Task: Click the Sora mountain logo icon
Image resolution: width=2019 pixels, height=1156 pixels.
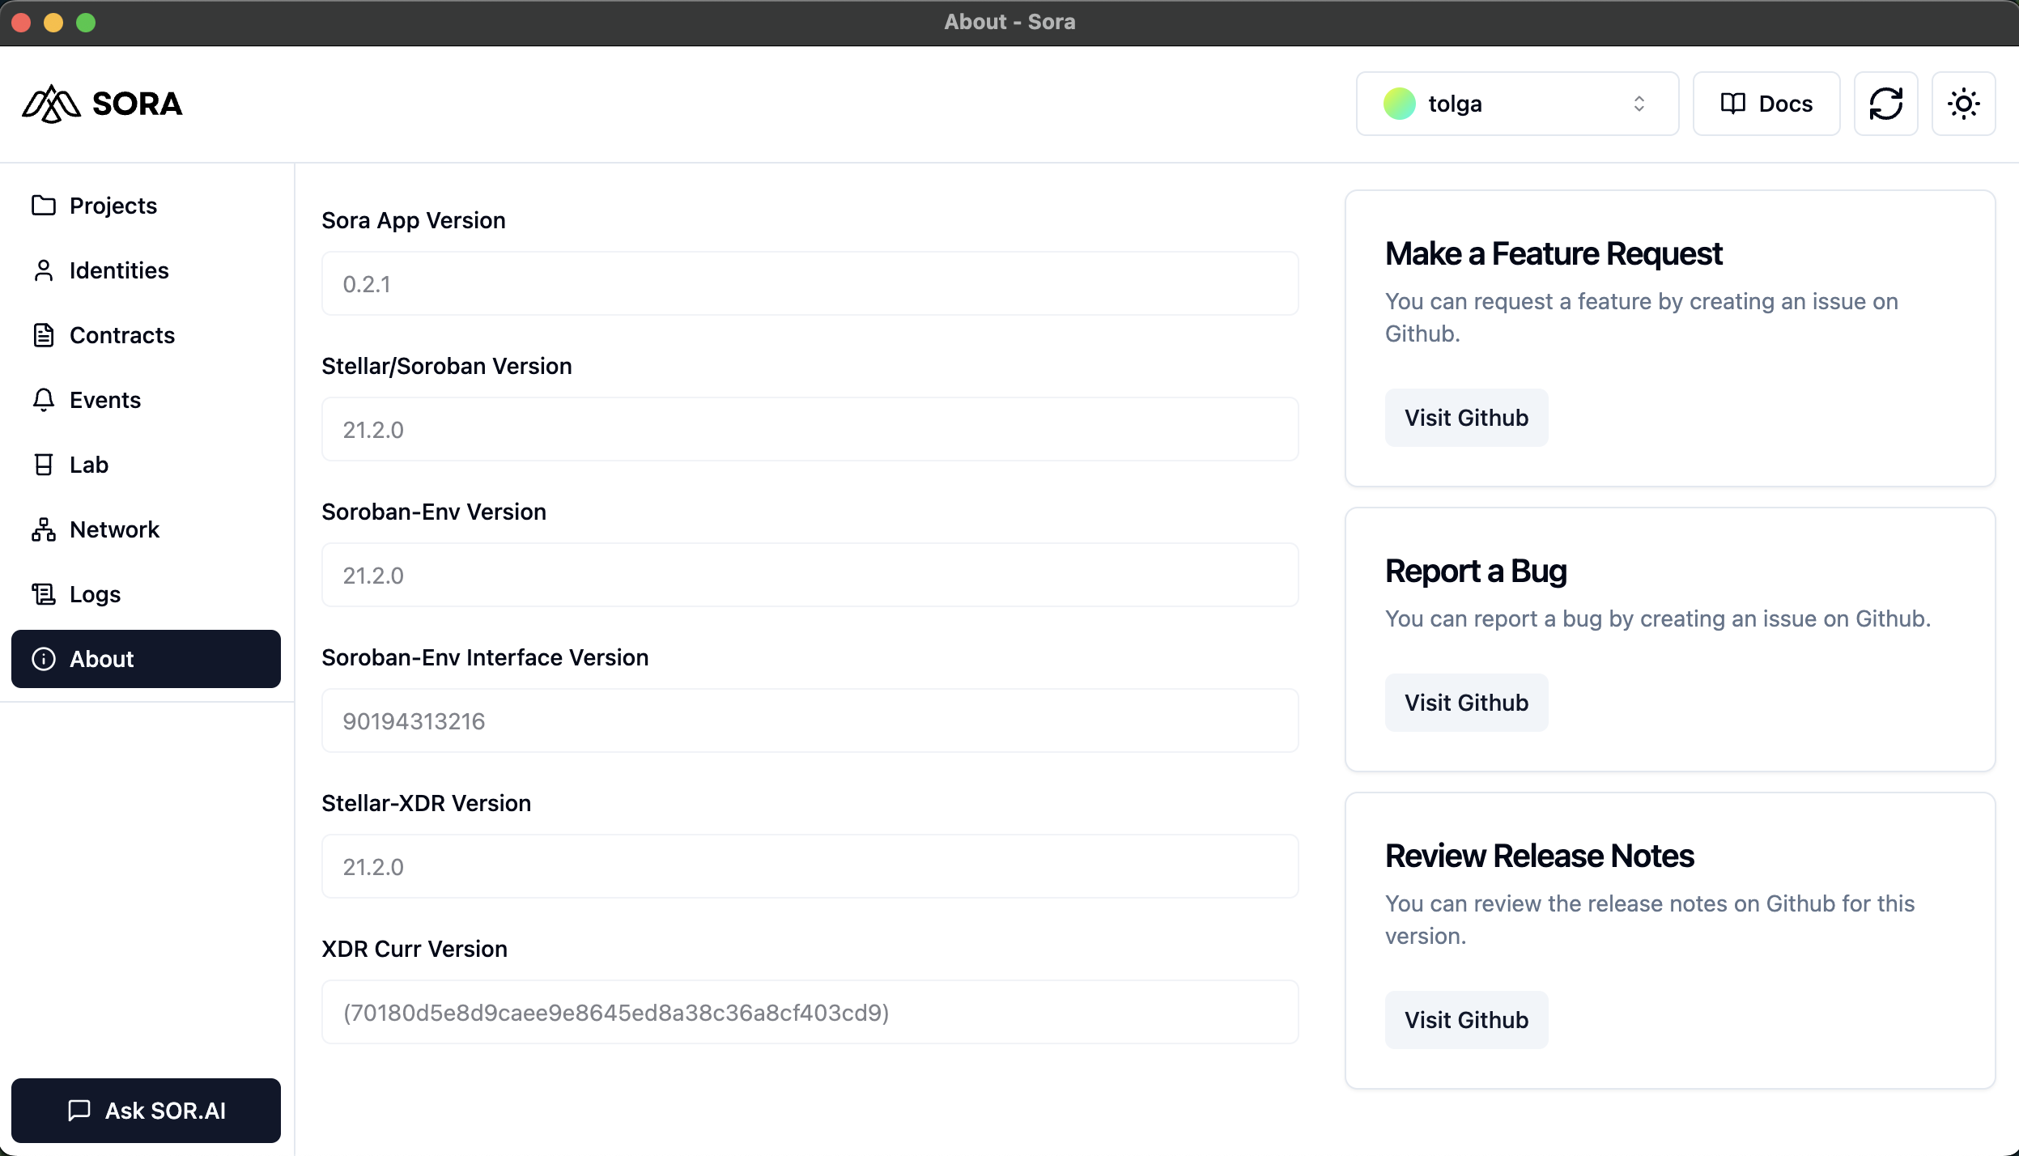Action: tap(51, 104)
